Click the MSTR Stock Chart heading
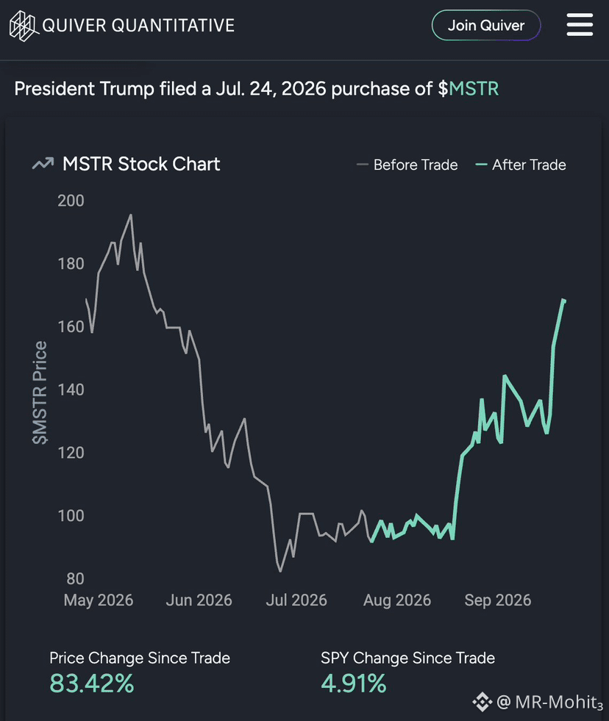609x721 pixels. point(141,164)
